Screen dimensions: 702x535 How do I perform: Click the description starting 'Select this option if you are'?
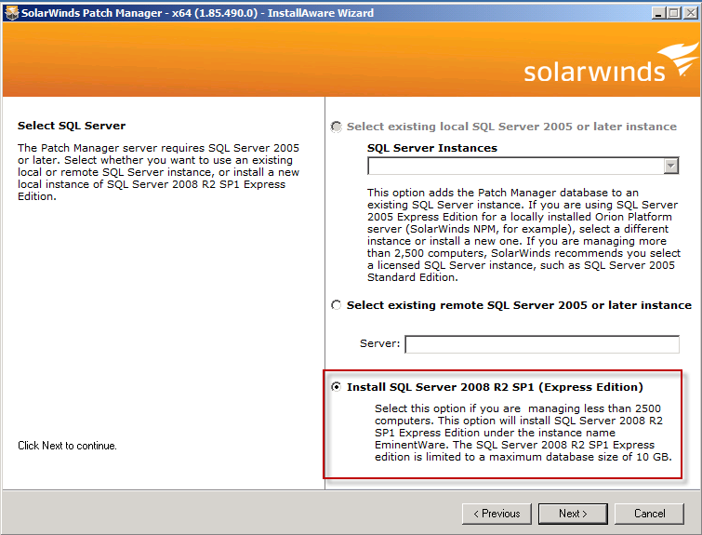[x=523, y=433]
